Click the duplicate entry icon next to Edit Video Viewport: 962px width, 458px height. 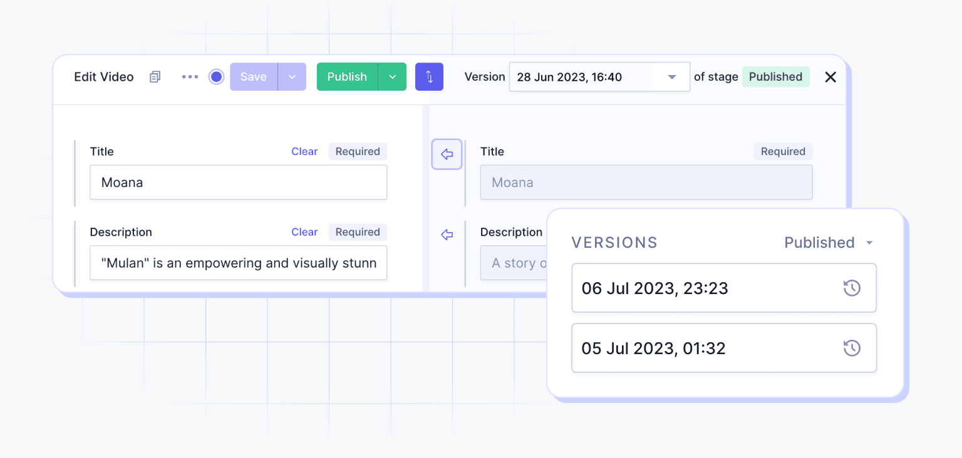(155, 77)
